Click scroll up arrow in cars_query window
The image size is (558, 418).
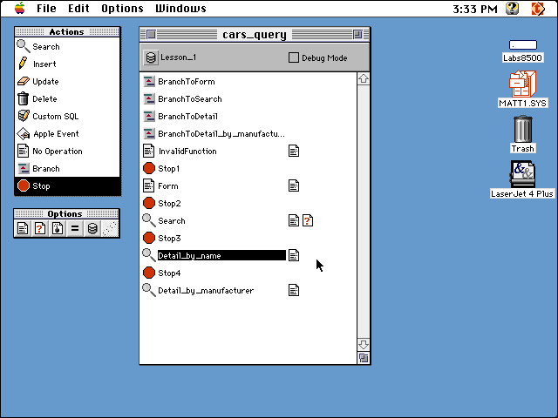coord(364,78)
